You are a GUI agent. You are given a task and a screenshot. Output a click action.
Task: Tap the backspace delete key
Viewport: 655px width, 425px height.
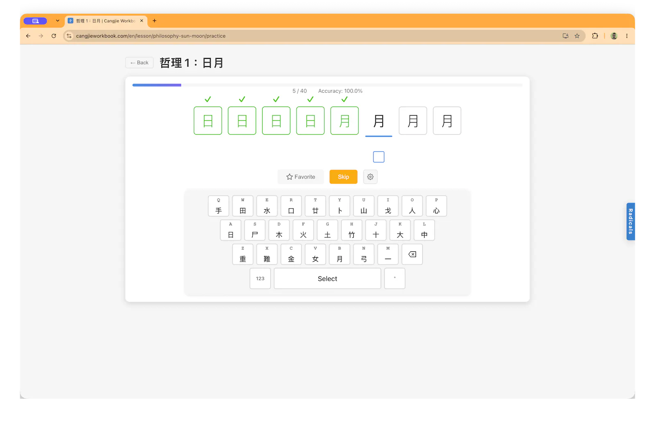pos(412,254)
